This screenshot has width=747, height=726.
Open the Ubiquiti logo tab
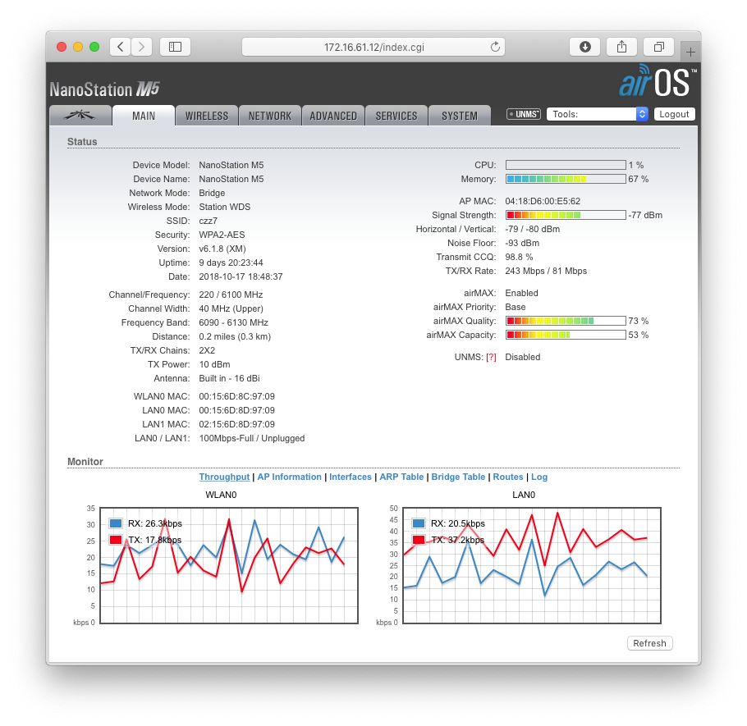80,115
